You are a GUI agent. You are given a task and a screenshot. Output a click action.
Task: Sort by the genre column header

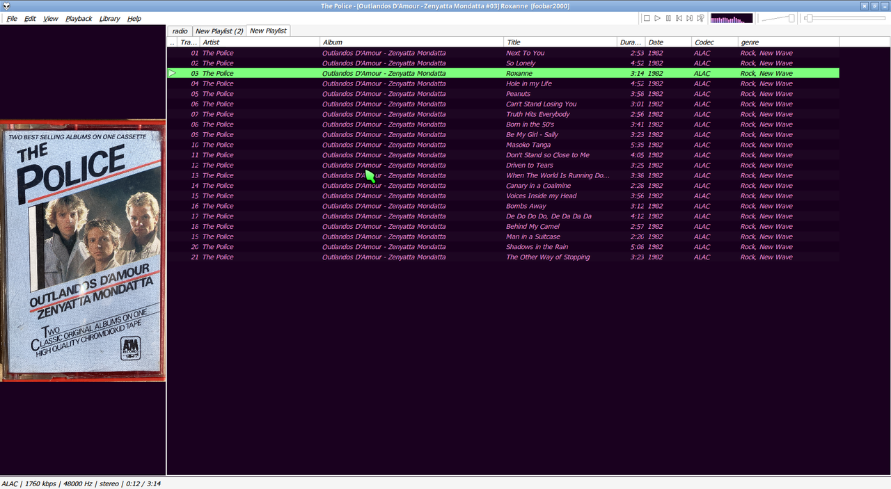789,42
